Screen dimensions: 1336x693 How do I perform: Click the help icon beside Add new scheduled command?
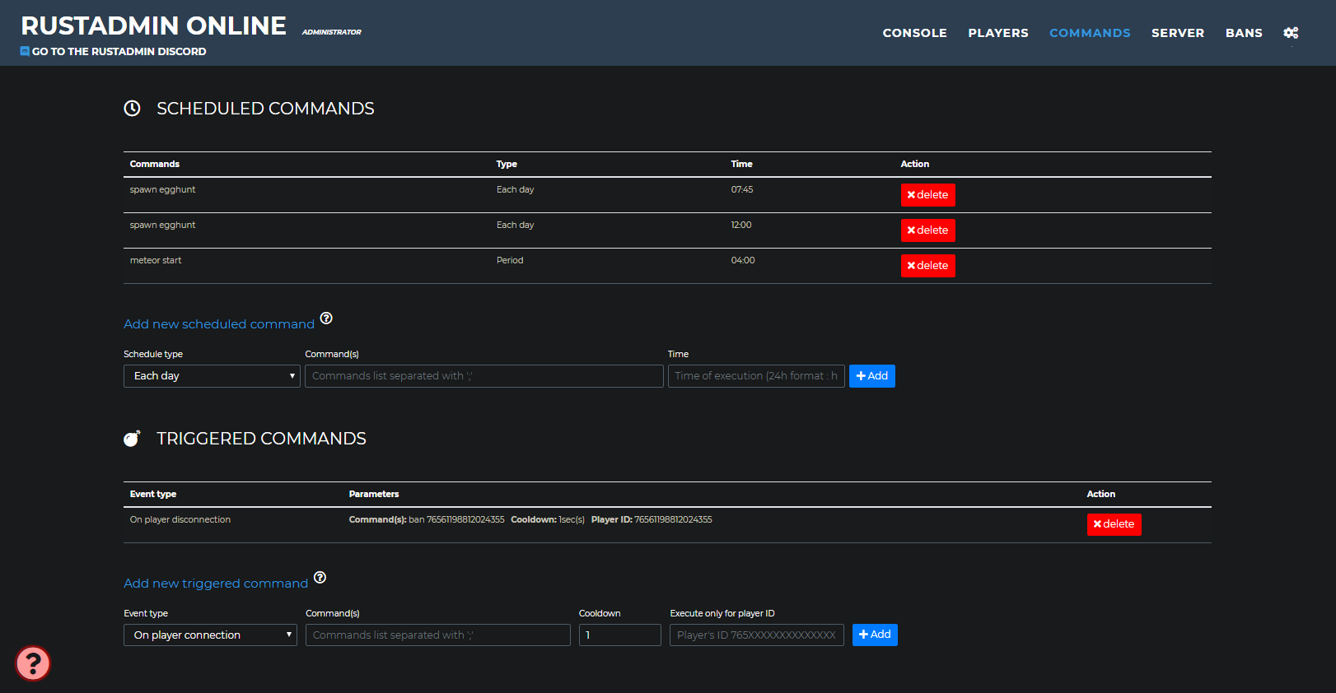tap(326, 319)
